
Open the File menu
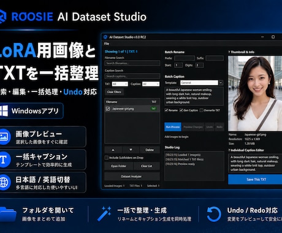[x=107, y=44]
